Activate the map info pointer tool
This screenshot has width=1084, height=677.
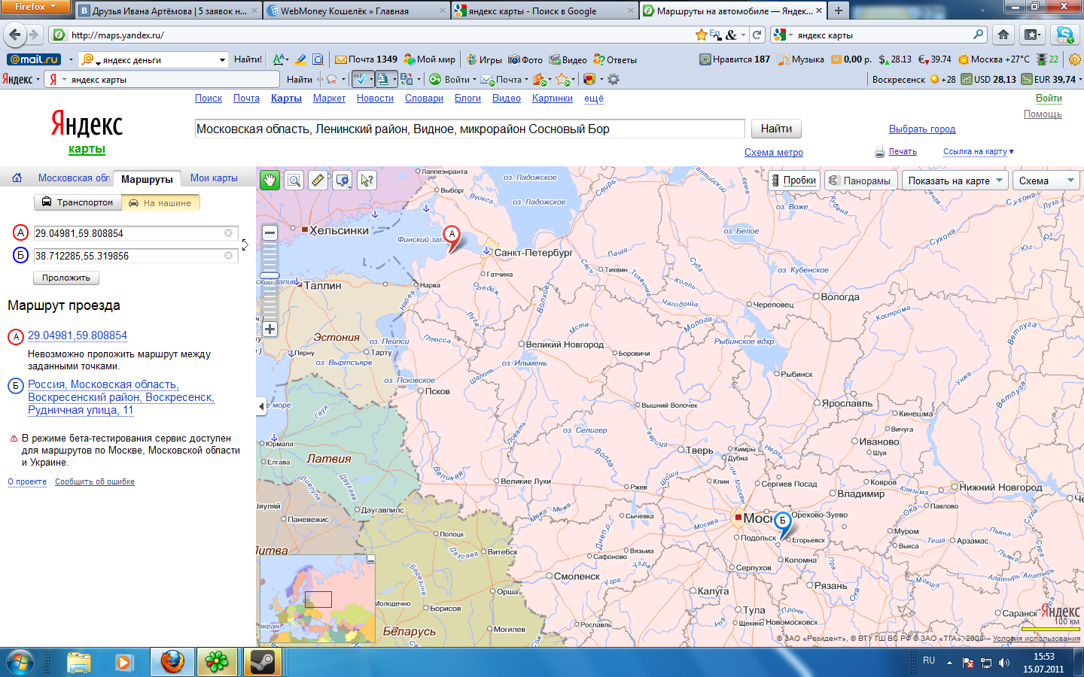(367, 180)
